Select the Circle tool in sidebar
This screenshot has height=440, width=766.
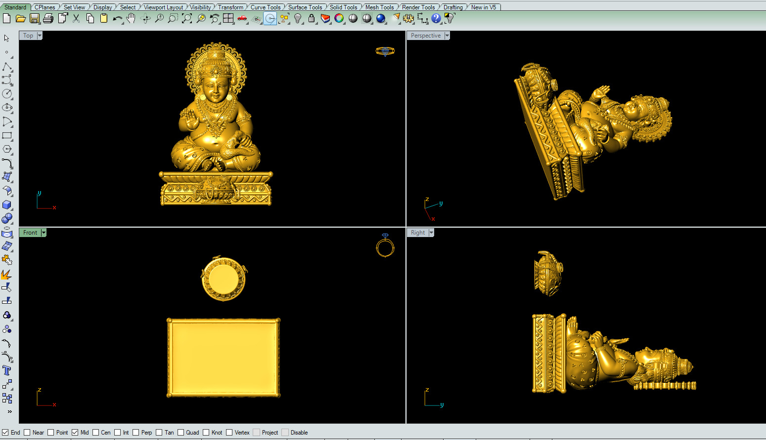(7, 94)
